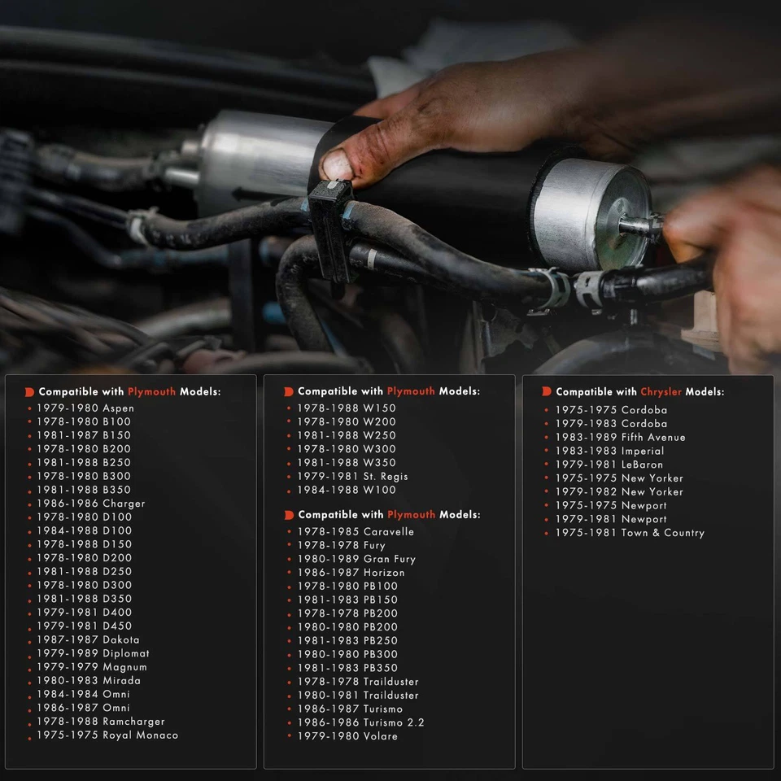Screen dimensions: 781x781
Task: Click '1975-1981 Town & Country' entry
Action: 630,532
